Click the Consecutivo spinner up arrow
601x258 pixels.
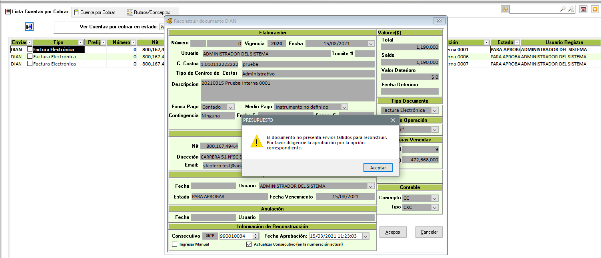click(x=256, y=234)
